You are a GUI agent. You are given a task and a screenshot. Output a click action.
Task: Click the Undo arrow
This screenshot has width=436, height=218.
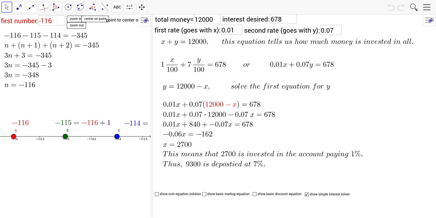[x=391, y=7]
